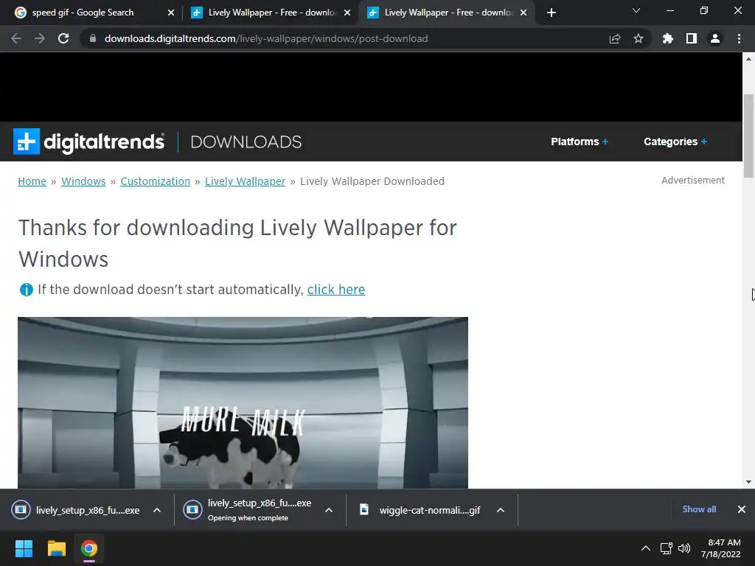The width and height of the screenshot is (755, 566).
Task: Expand the Categories menu
Action: point(675,141)
